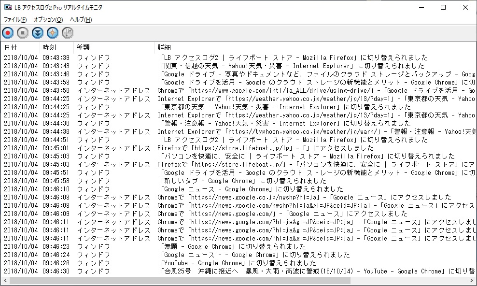Select the 無題 - Google Chrome row
The image size is (477, 286).
238,246
